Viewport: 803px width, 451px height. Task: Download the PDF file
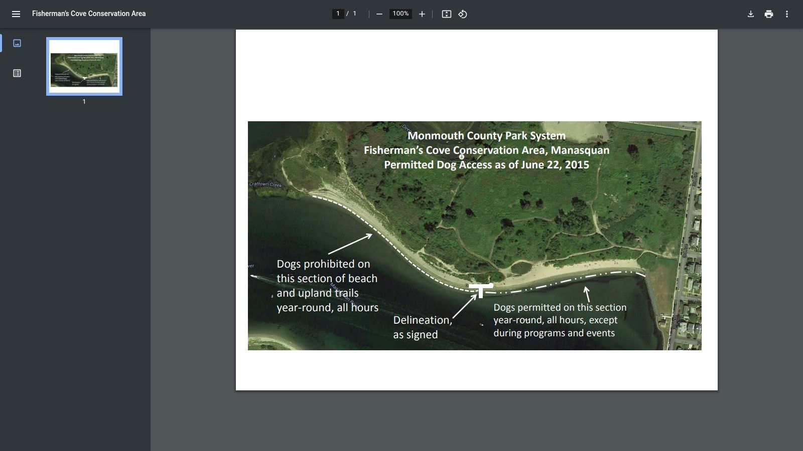(751, 14)
